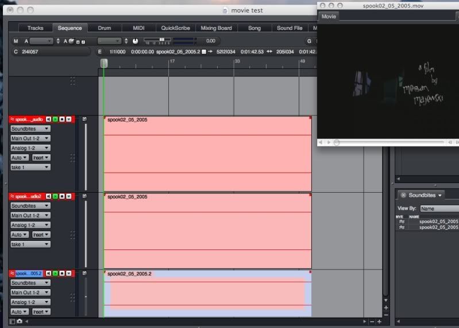The width and height of the screenshot is (459, 328).
Task: Select the spook02_05_2005.2 soundbite in the third track
Action: click(x=207, y=294)
